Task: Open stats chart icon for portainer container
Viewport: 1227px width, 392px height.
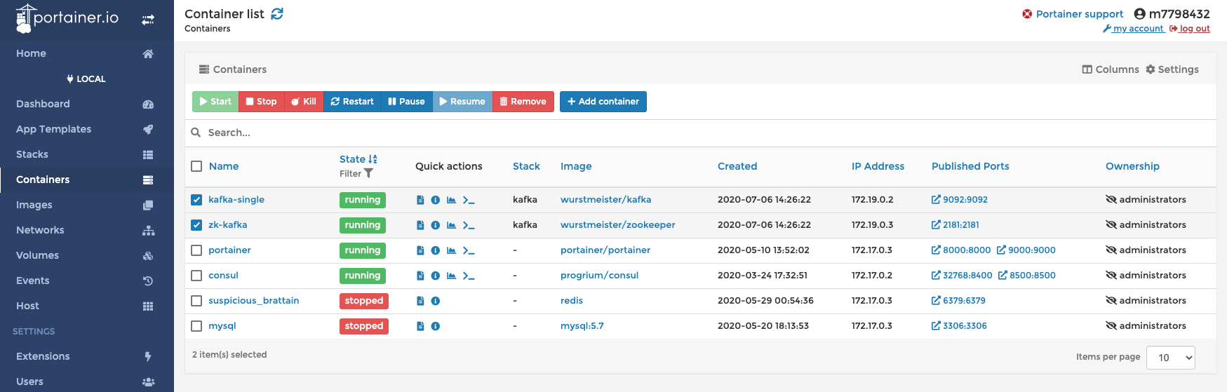Action: (x=451, y=250)
